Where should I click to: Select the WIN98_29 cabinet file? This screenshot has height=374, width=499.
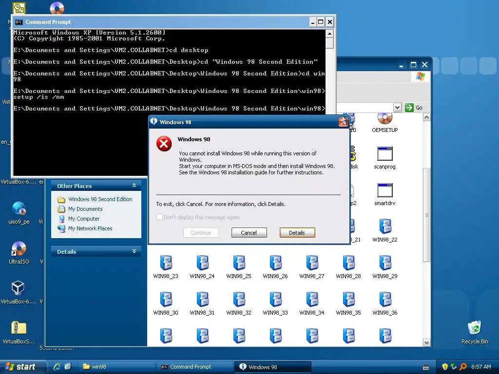[385, 263]
